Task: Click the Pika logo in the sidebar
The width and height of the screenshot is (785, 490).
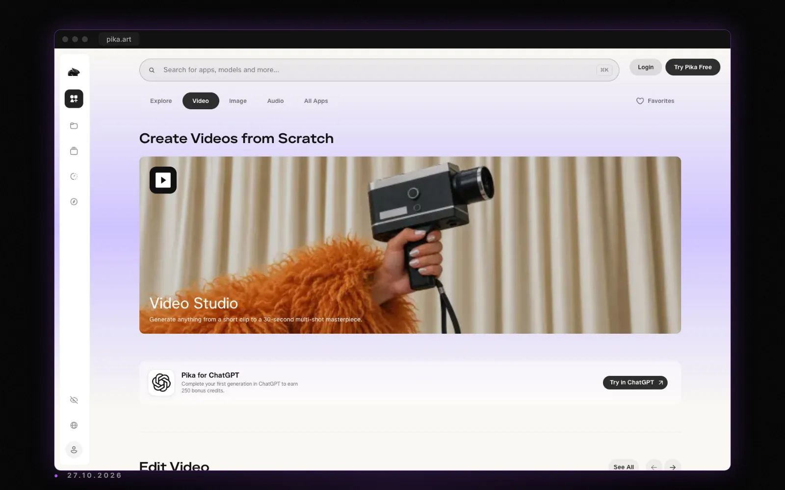Action: pyautogui.click(x=74, y=73)
